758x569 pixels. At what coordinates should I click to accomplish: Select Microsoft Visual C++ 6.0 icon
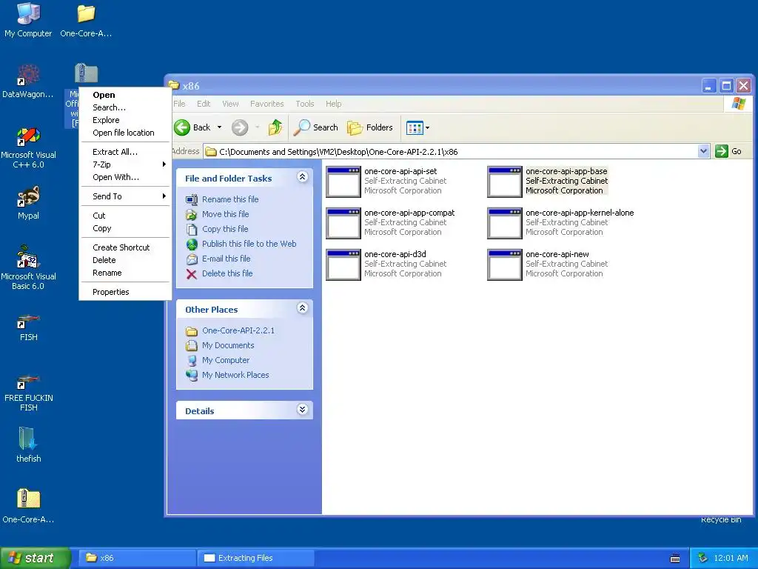[x=28, y=147]
